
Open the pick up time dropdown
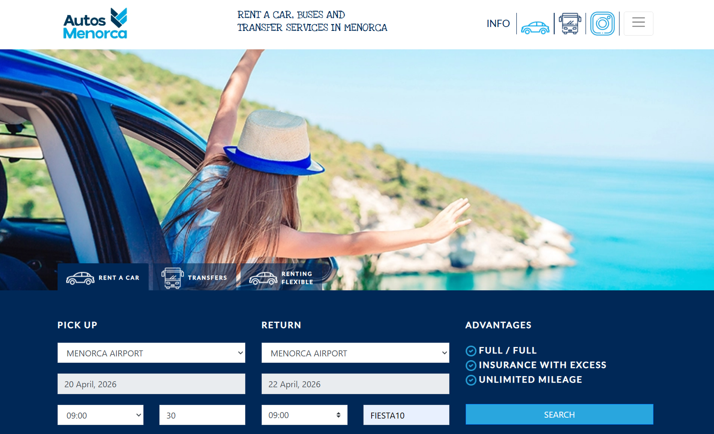(x=101, y=415)
